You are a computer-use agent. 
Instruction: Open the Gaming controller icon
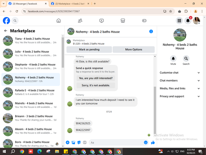144,21
